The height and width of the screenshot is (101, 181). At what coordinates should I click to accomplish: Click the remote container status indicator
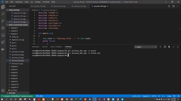click(x=17, y=96)
